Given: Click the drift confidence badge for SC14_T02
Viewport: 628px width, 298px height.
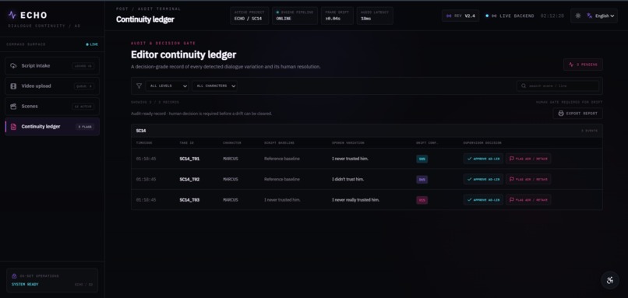Looking at the screenshot, I should (422, 180).
